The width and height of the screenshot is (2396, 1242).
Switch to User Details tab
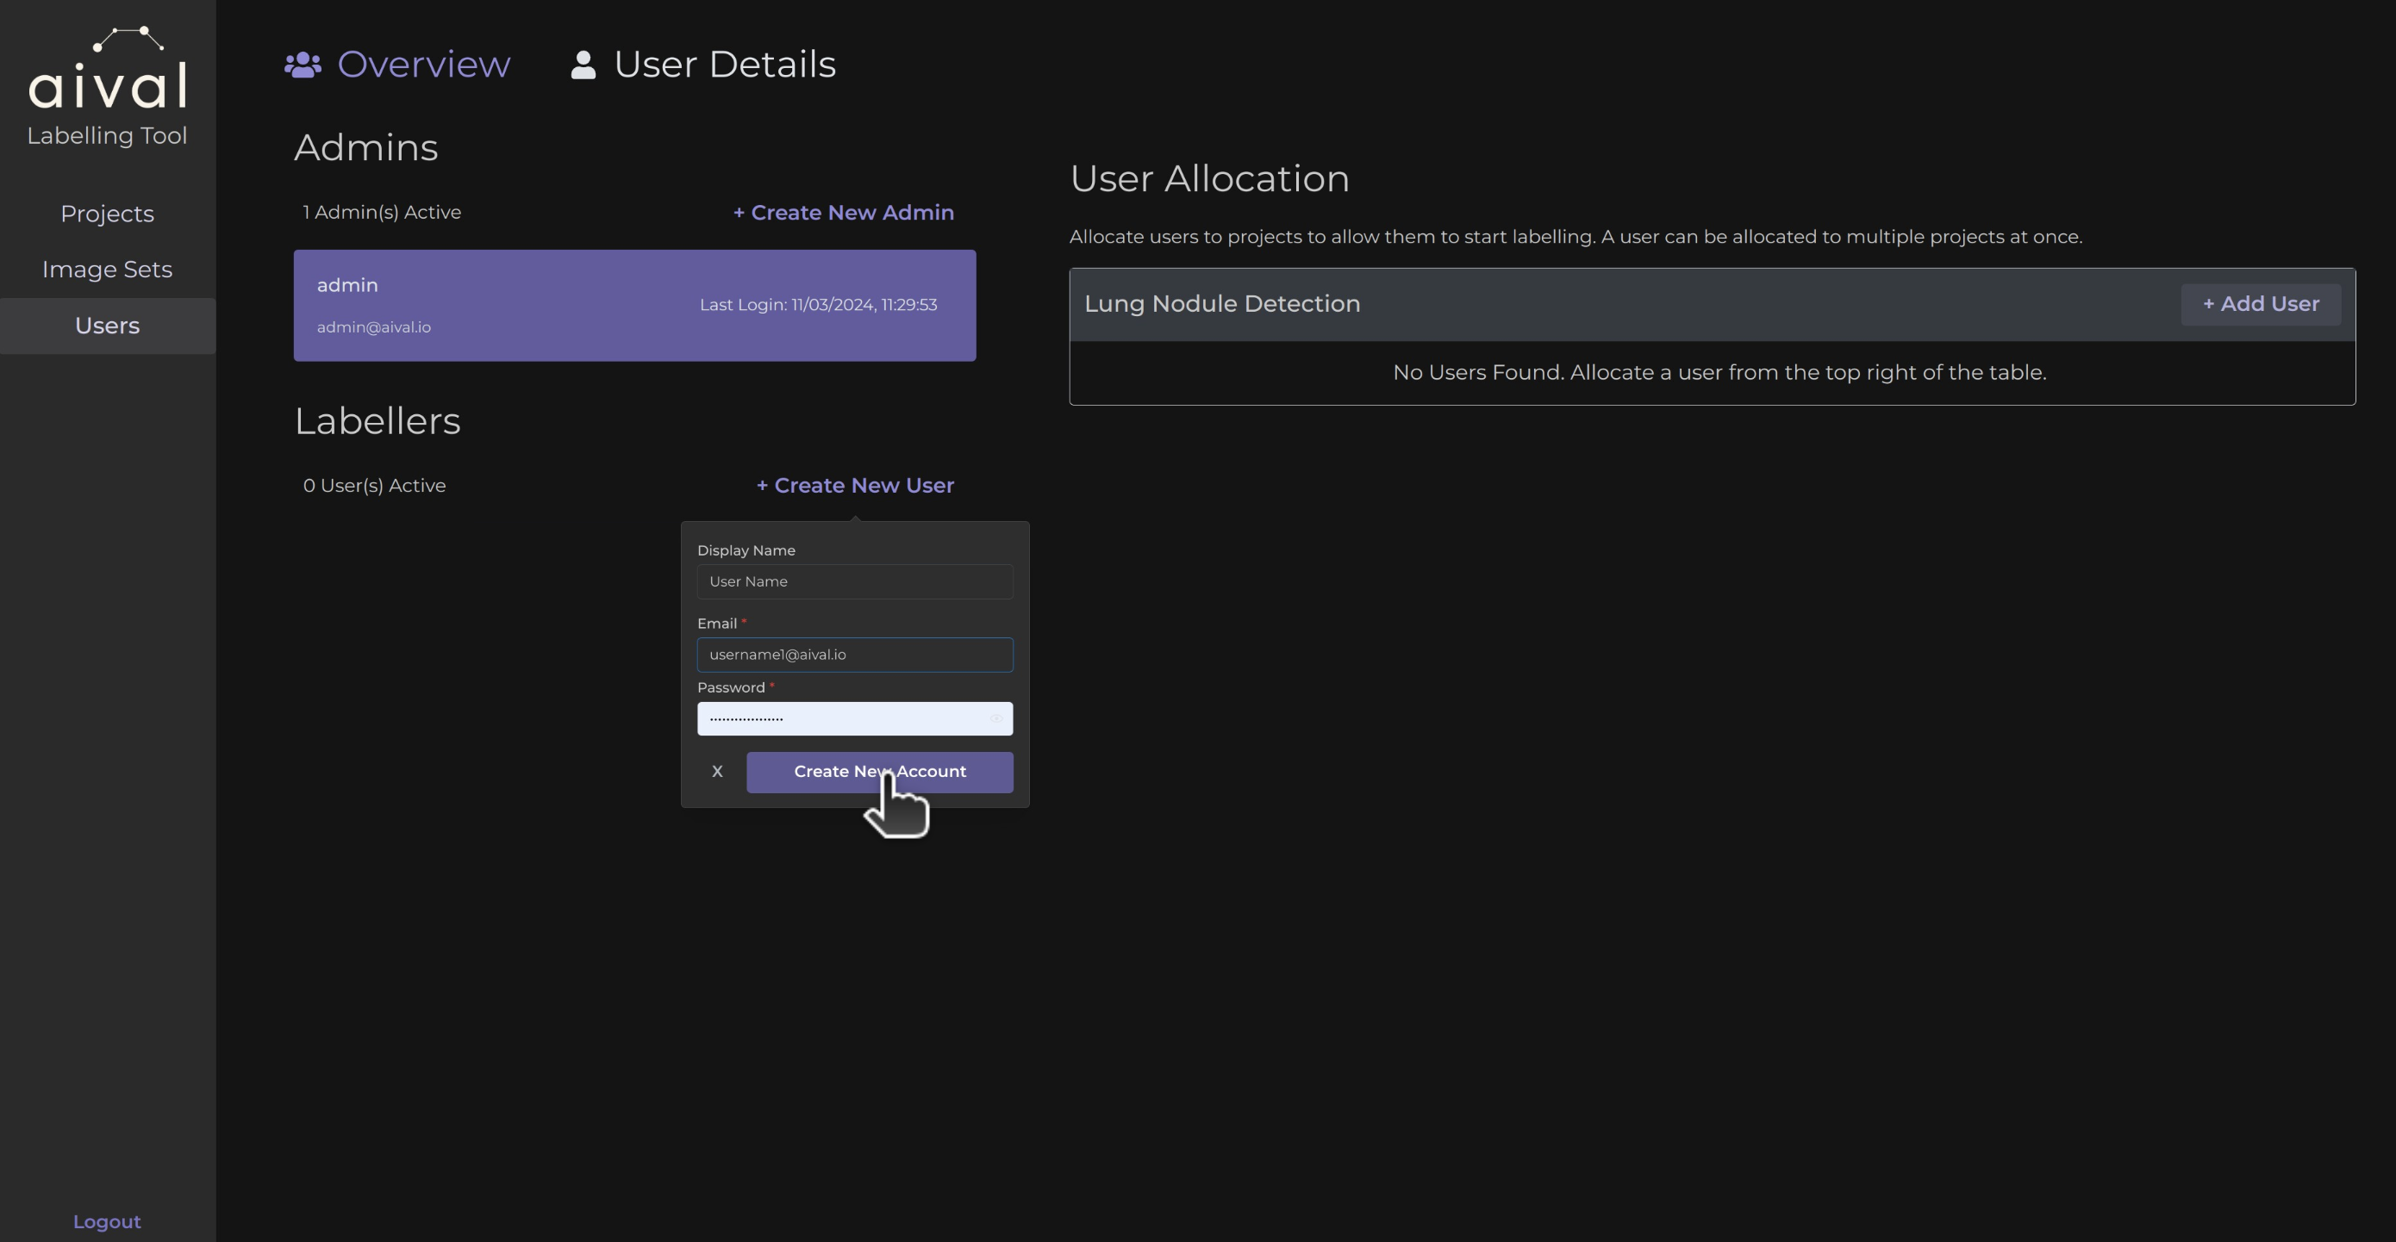(x=703, y=64)
